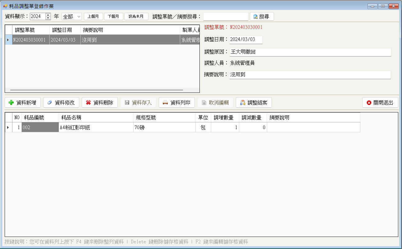Decrease the year with the spinner down arrow
Viewport: 402px width, 249px height.
click(x=48, y=18)
